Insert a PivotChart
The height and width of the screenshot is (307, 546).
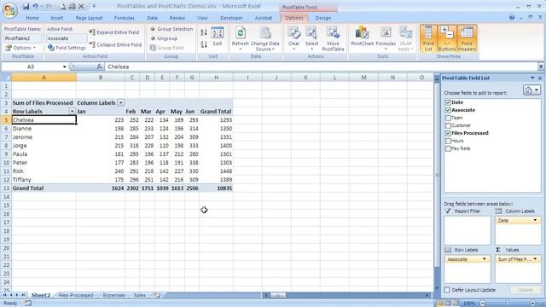pyautogui.click(x=362, y=37)
